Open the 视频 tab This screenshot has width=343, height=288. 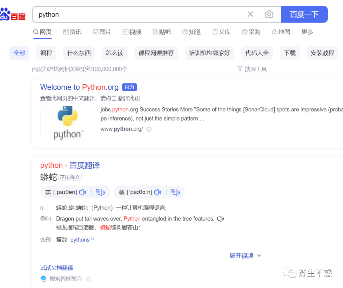[x=132, y=32]
